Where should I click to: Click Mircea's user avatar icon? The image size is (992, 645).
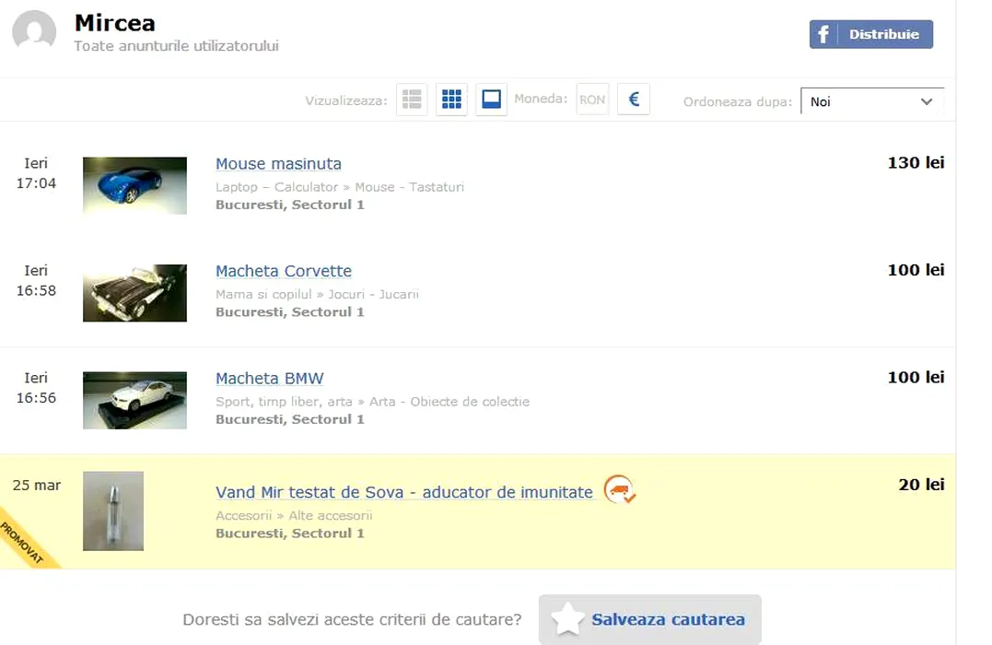click(x=34, y=32)
